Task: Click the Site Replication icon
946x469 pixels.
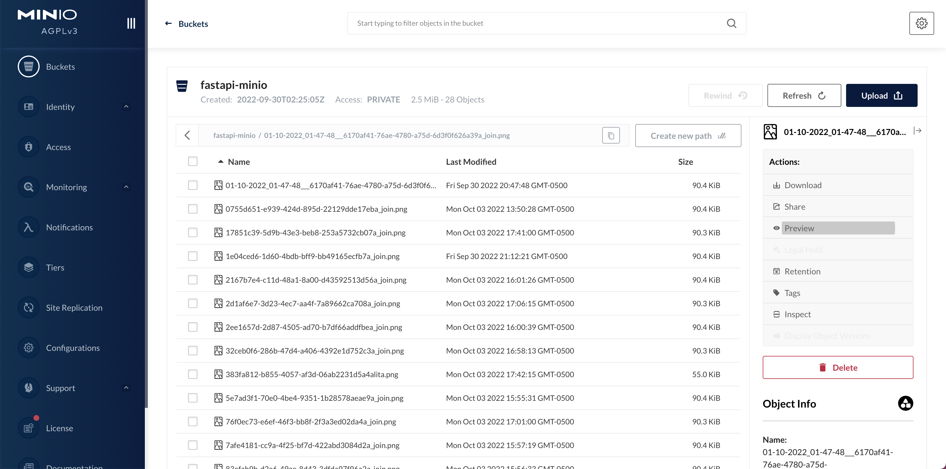Action: (29, 307)
